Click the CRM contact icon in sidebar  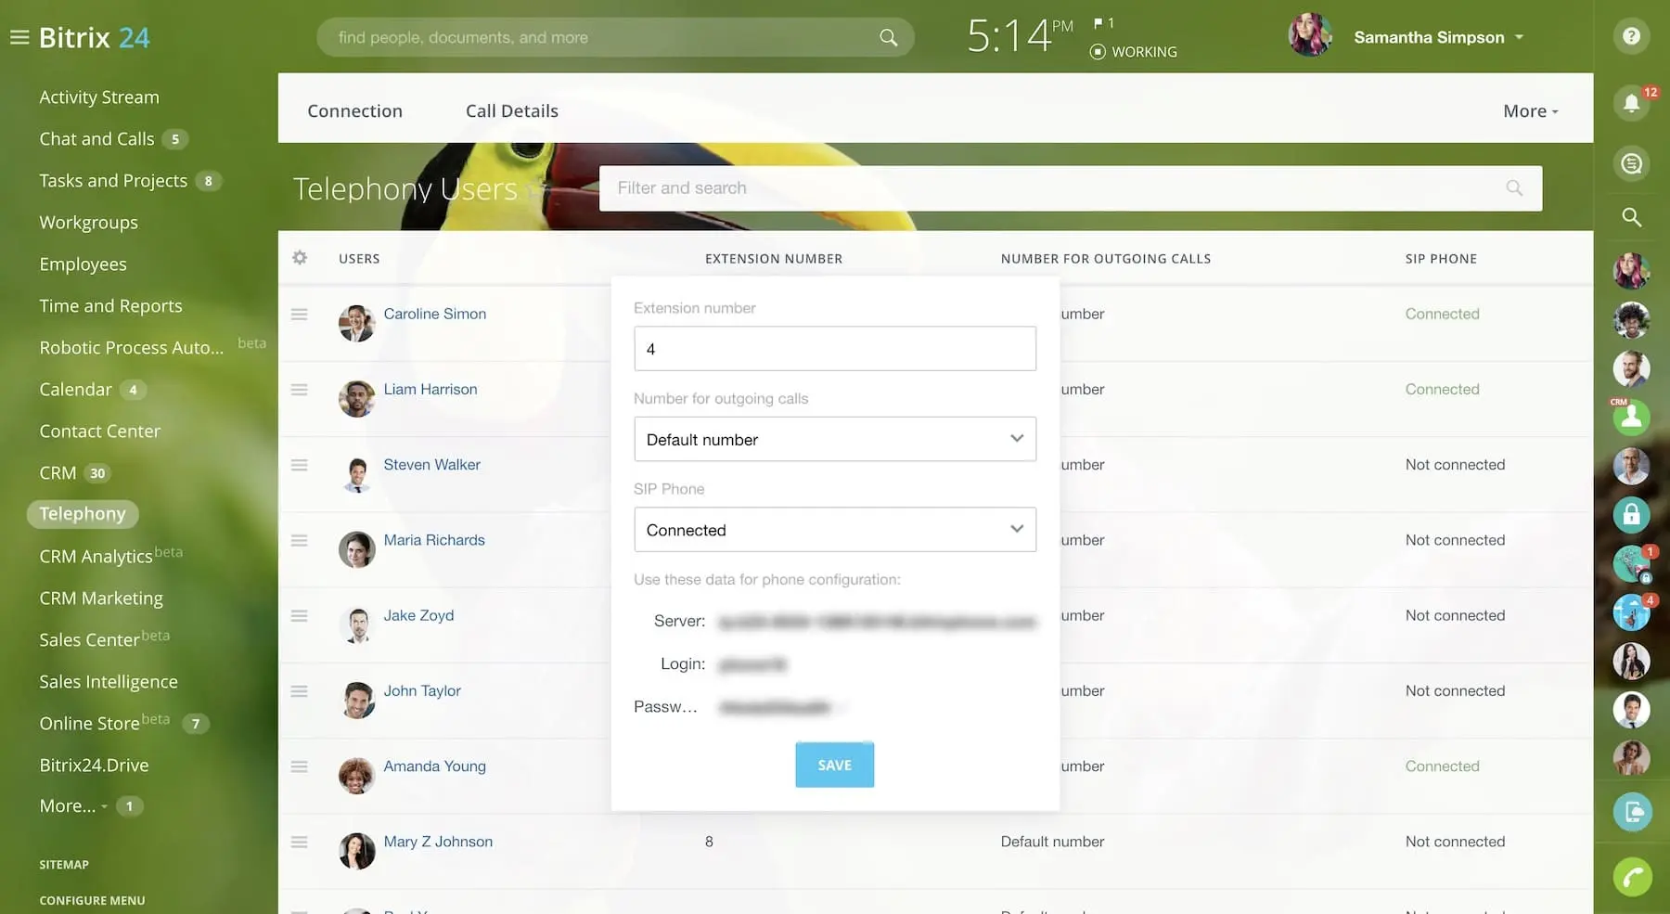click(x=1631, y=418)
